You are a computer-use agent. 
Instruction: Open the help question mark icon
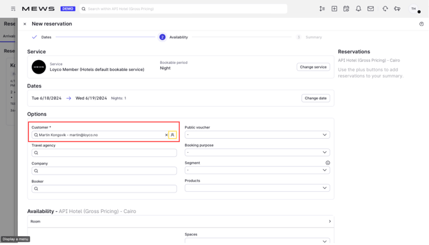tap(421, 24)
